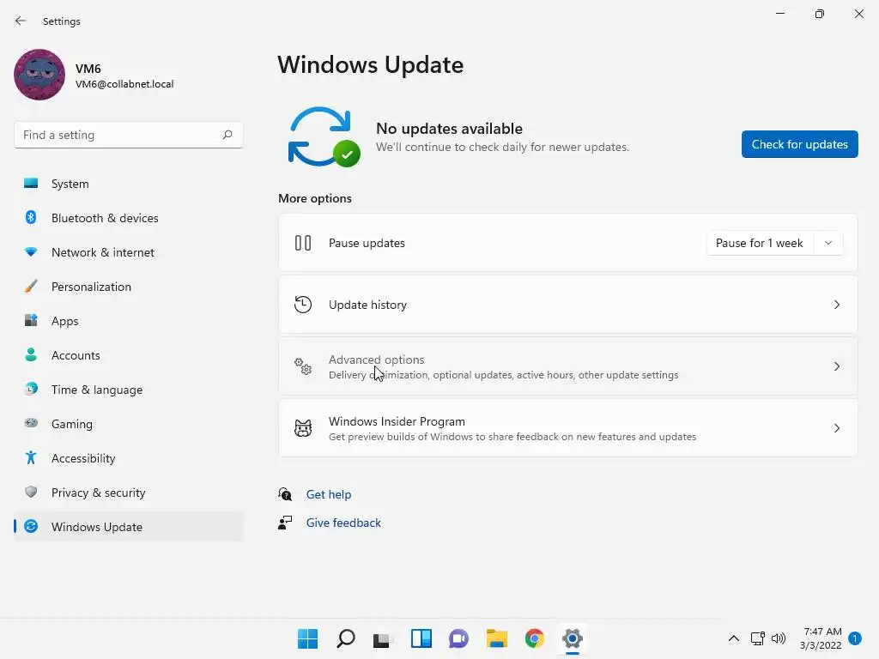Click Settings gear on the taskbar
The height and width of the screenshot is (659, 879).
point(573,638)
